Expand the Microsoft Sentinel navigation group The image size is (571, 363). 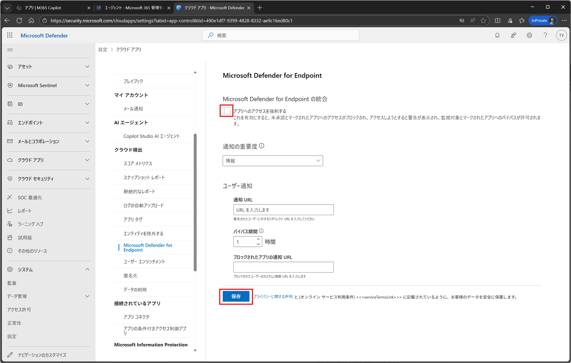point(48,86)
